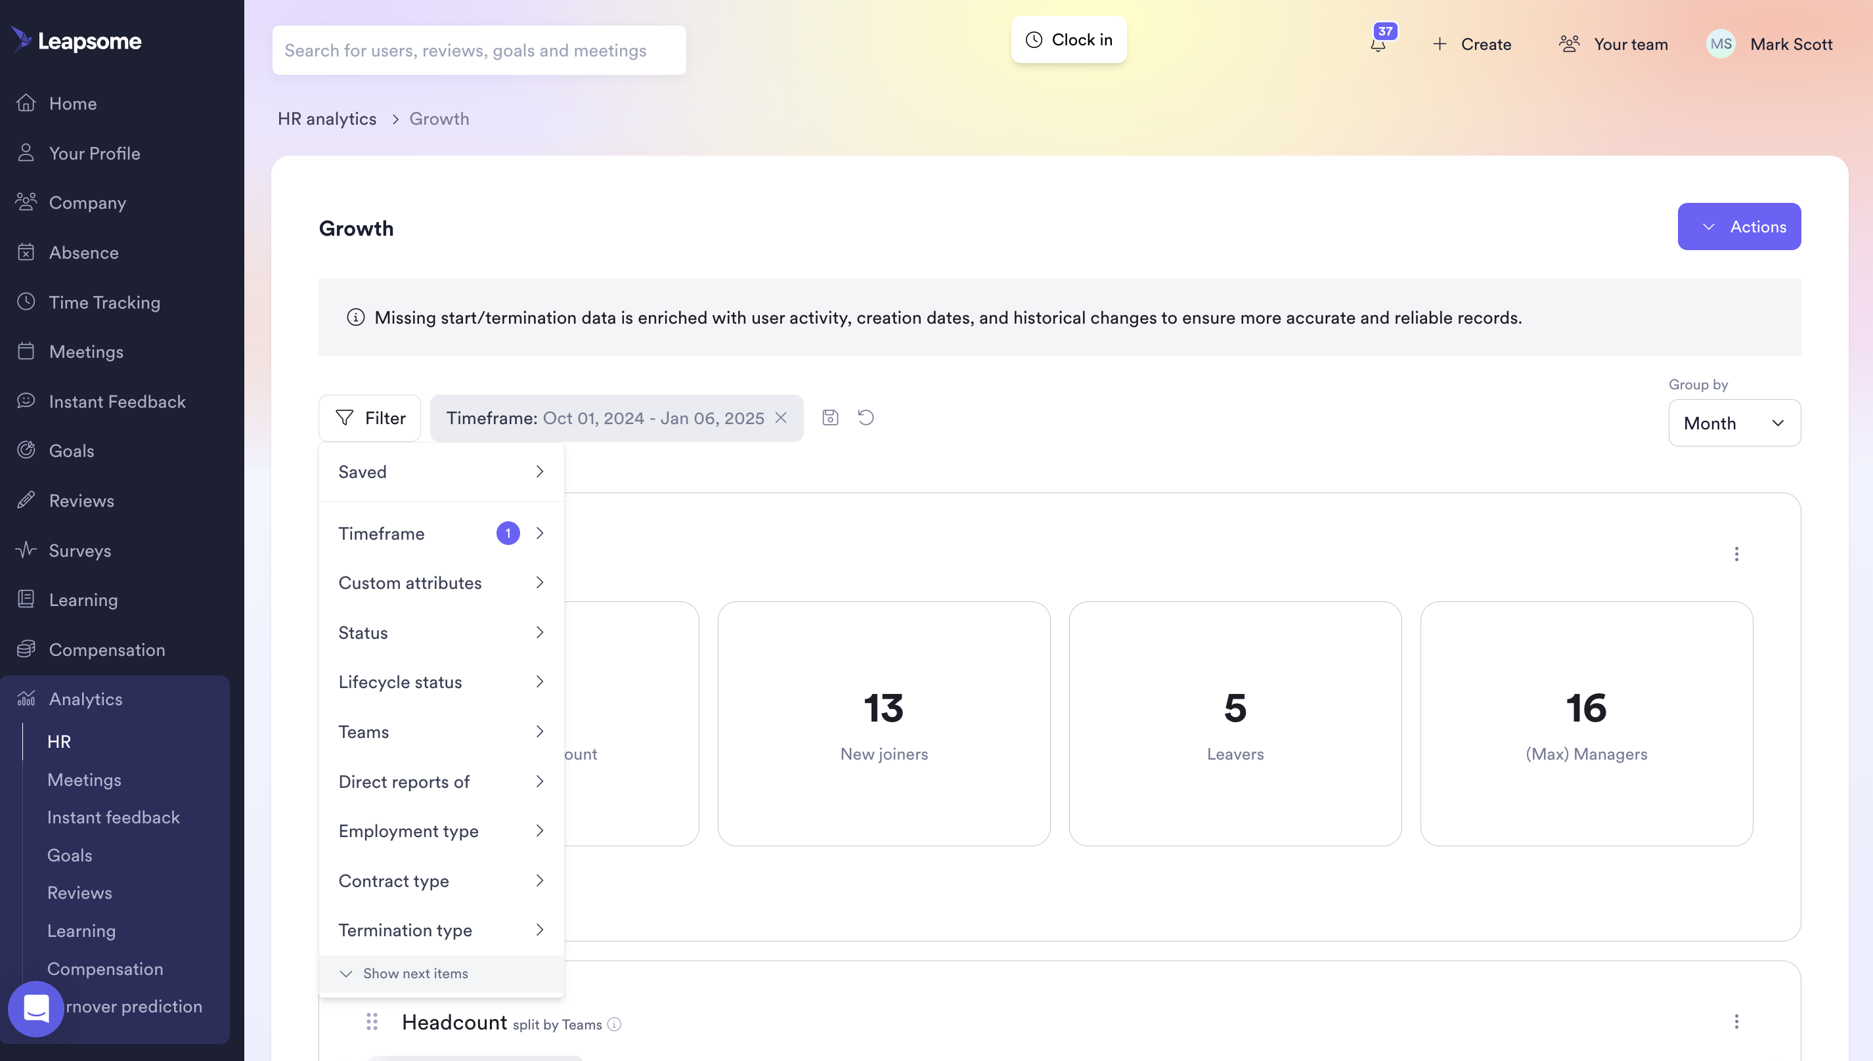1873x1061 pixels.
Task: Select HR under Analytics
Action: click(59, 741)
